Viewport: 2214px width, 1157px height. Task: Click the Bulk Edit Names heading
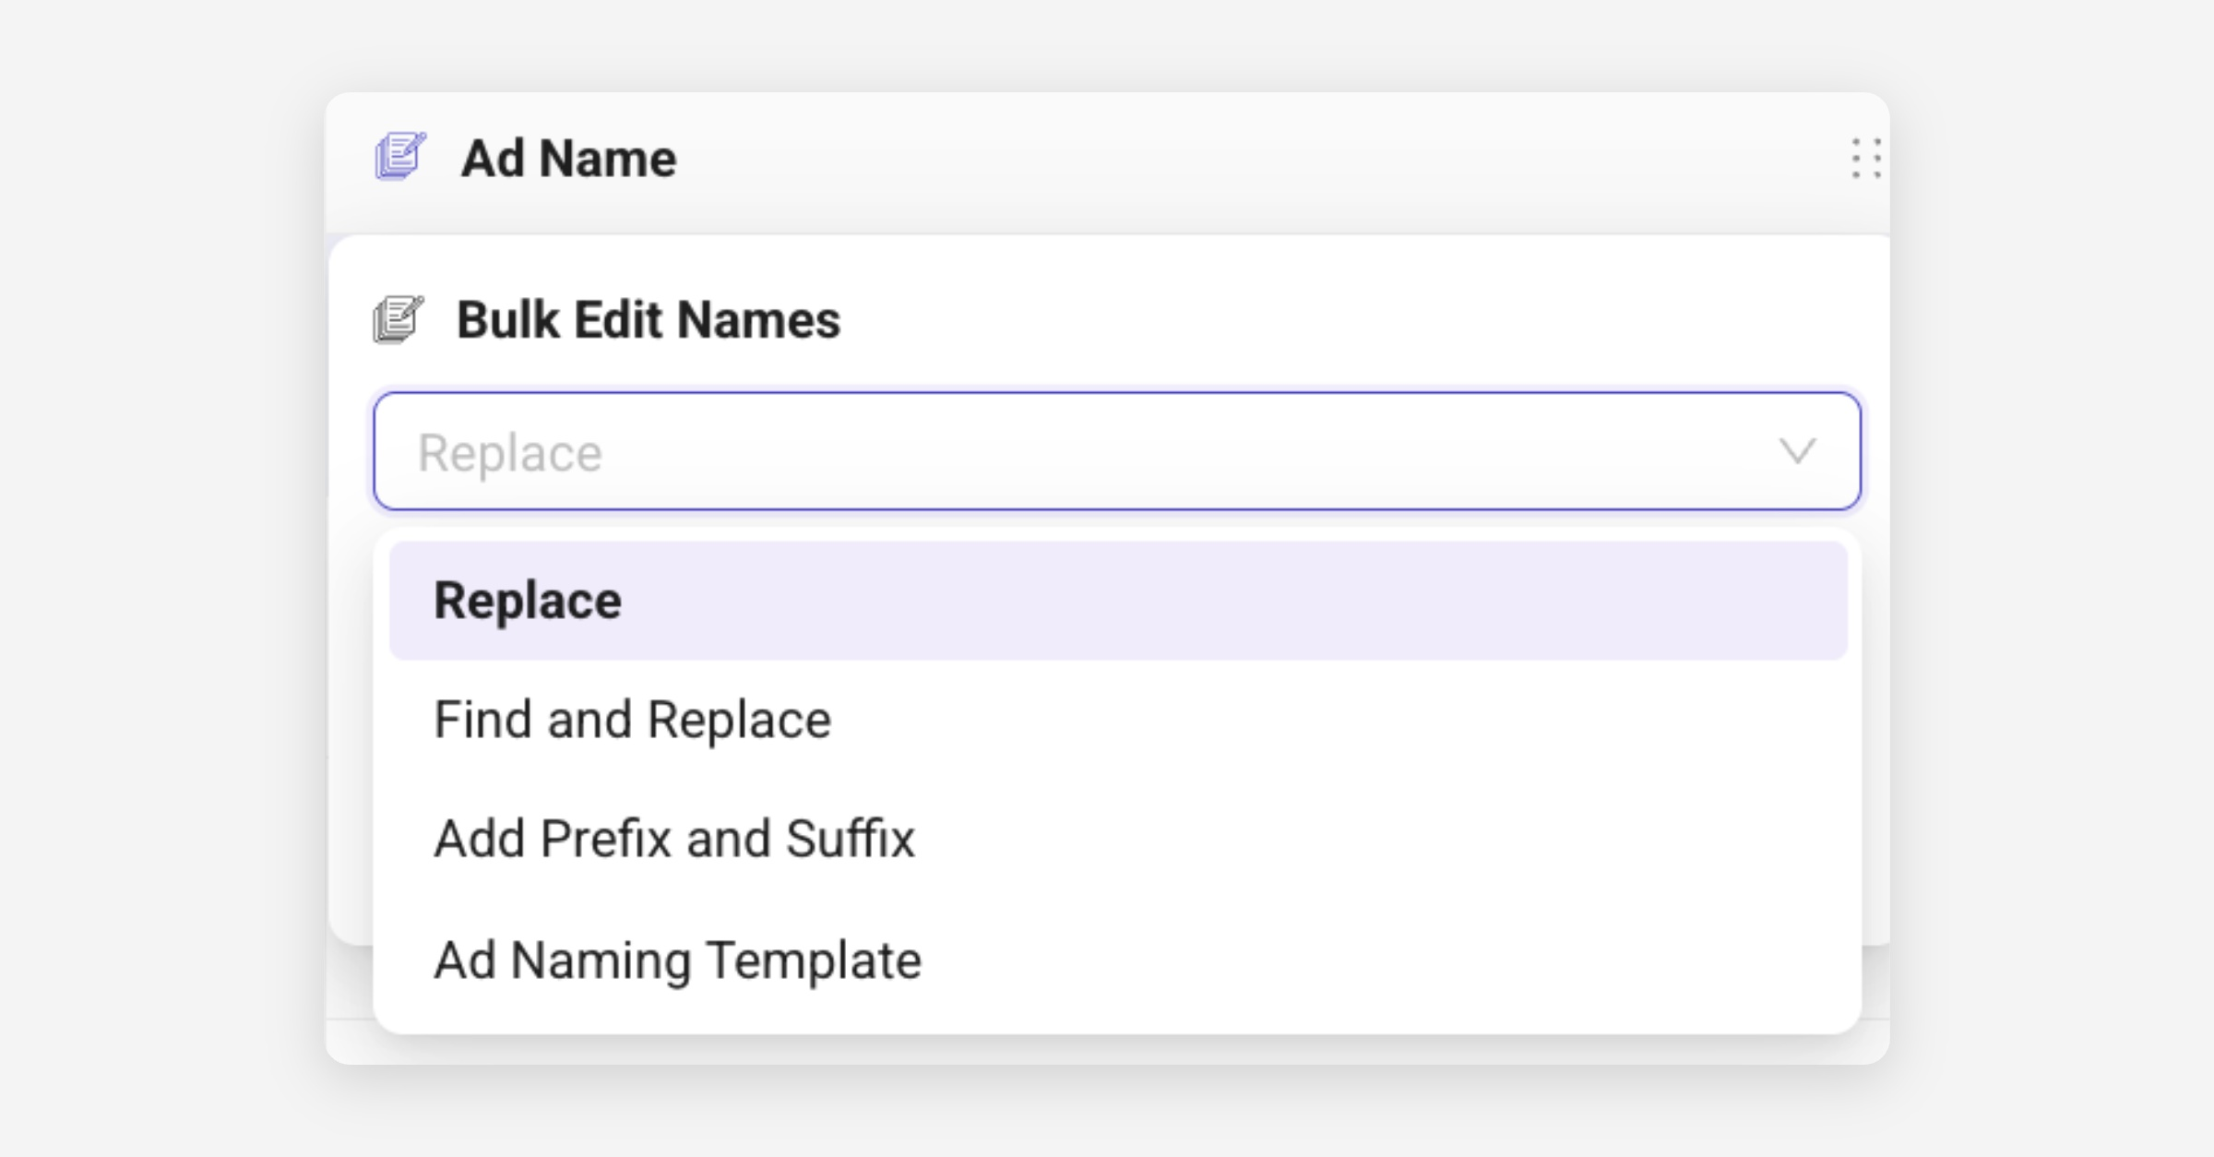(649, 320)
